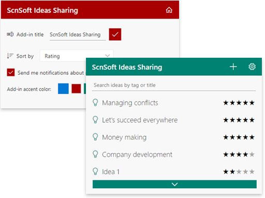Screen dimensions: 265x198
Task: Open the Idea 1 entry
Action: 111,172
